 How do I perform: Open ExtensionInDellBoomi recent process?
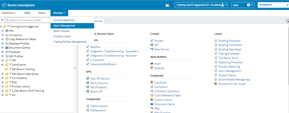click(x=103, y=64)
